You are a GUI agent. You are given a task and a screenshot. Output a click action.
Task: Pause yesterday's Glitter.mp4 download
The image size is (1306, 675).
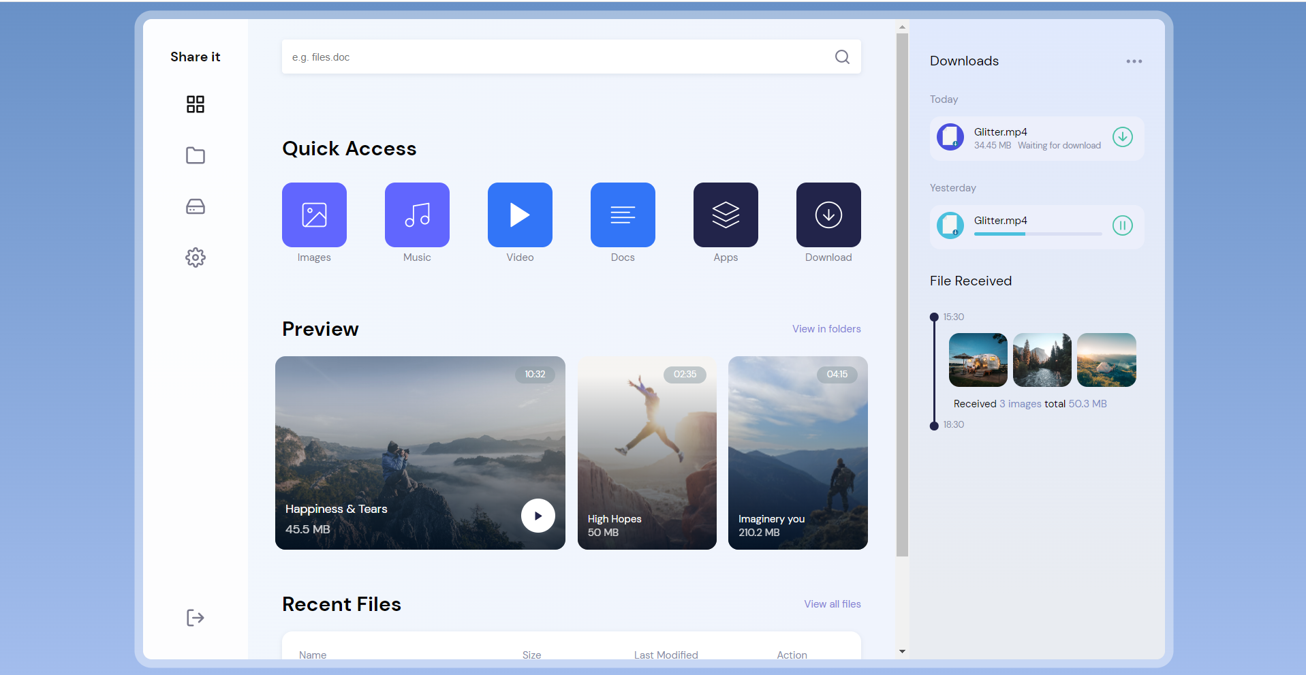pos(1123,225)
